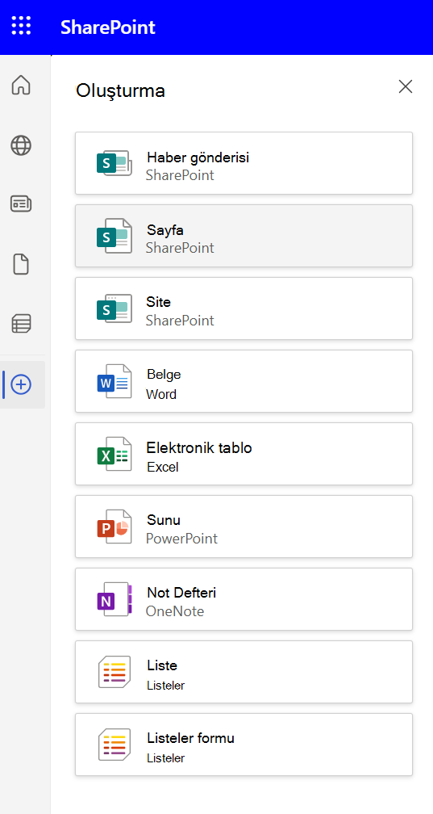Create a new SharePoint Site
Viewport: 433px width, 814px height.
244,308
